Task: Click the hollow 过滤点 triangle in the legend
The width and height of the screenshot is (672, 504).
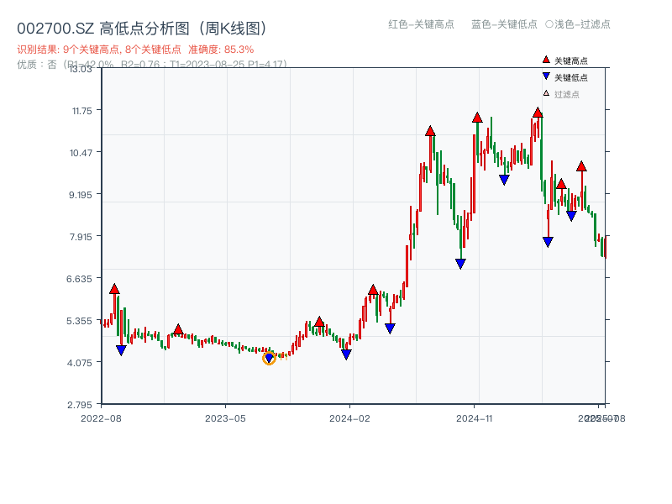Action: 546,93
